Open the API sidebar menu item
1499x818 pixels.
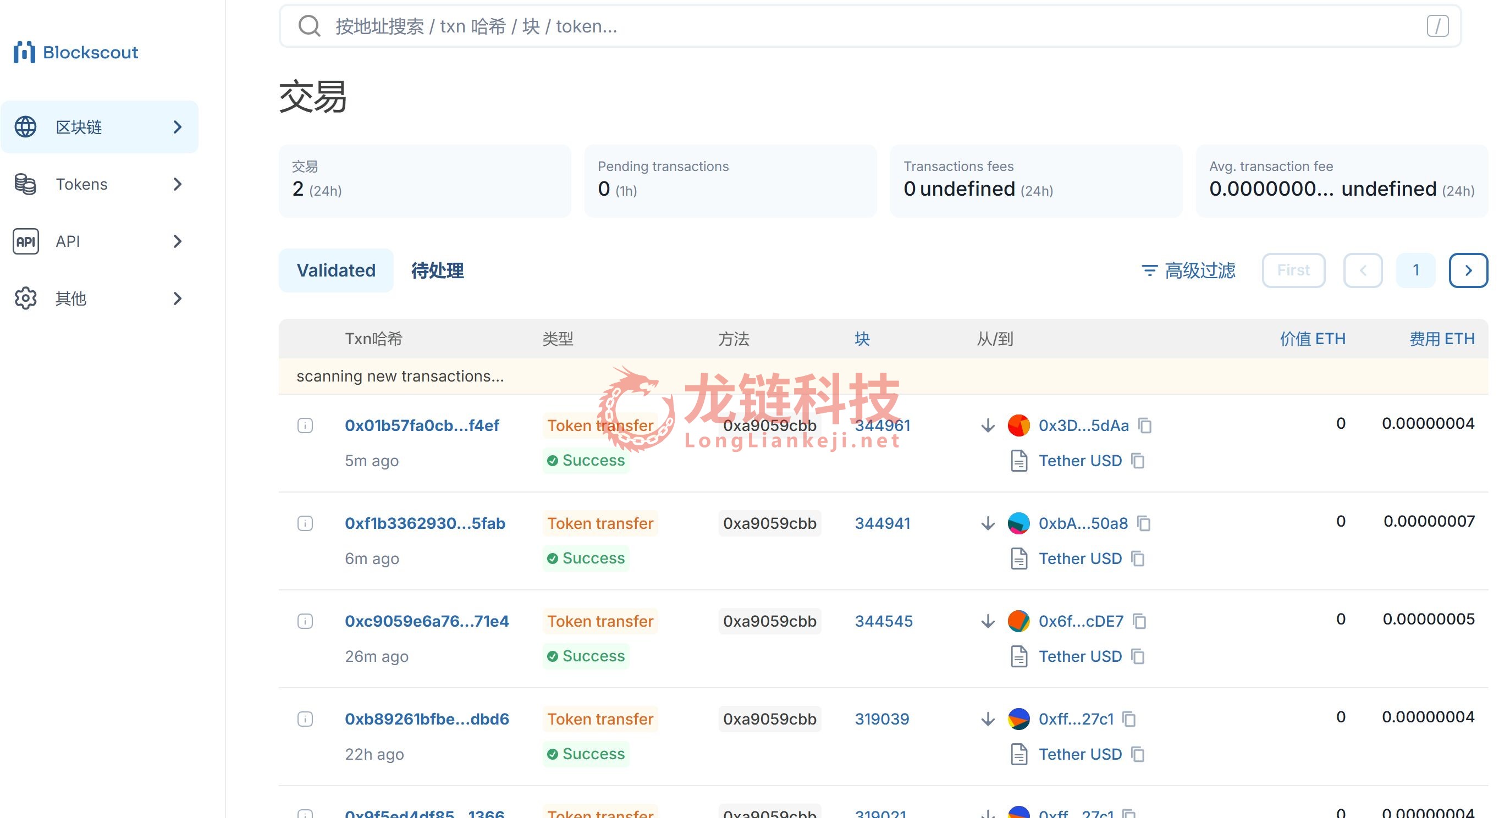click(x=100, y=241)
